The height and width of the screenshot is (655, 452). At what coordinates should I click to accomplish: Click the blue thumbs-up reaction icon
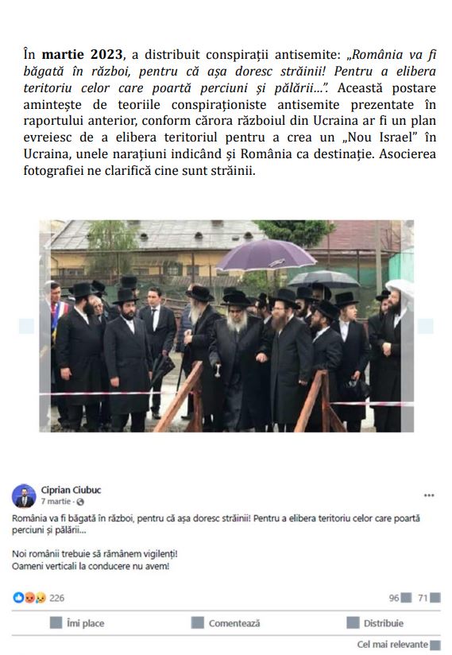coord(18,598)
